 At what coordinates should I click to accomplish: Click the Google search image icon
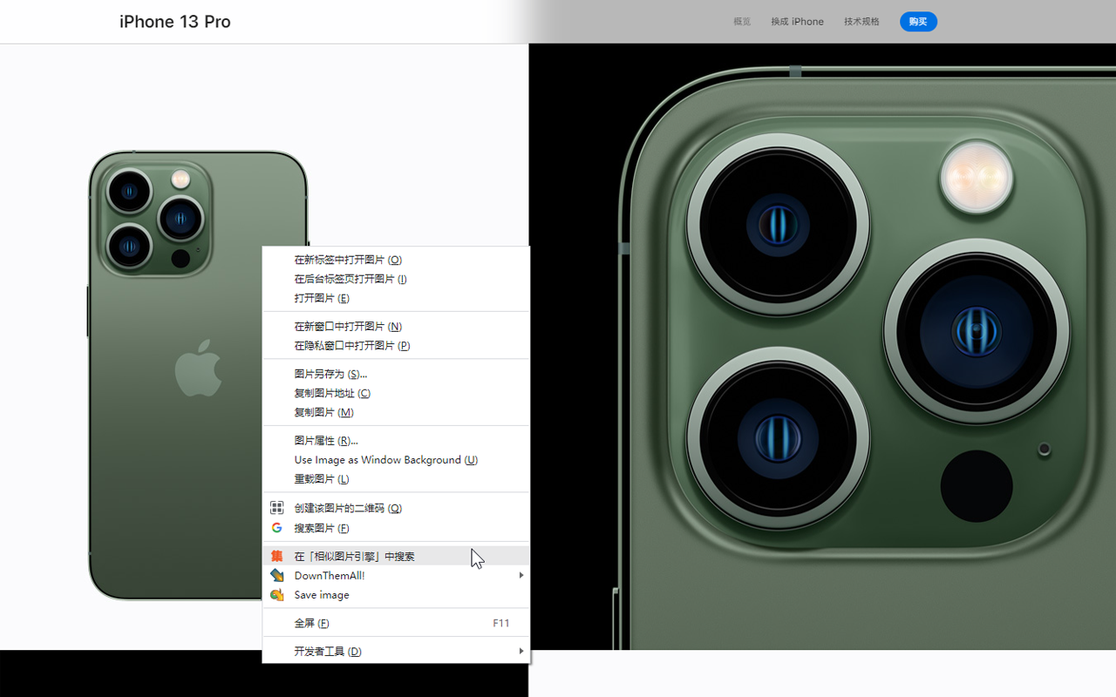point(276,528)
